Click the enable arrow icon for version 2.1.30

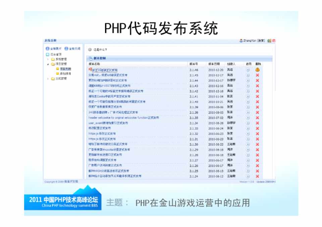pos(248,144)
